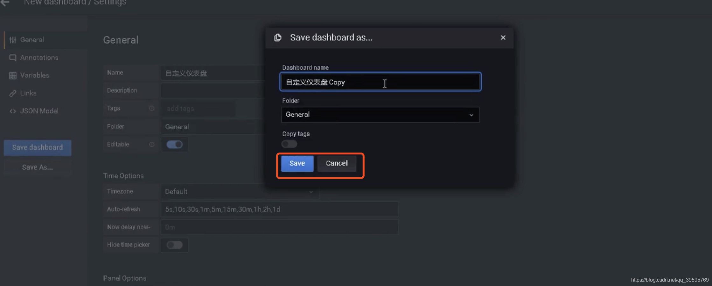The width and height of the screenshot is (712, 286).
Task: Toggle the Hide time picker switch
Action: (174, 245)
